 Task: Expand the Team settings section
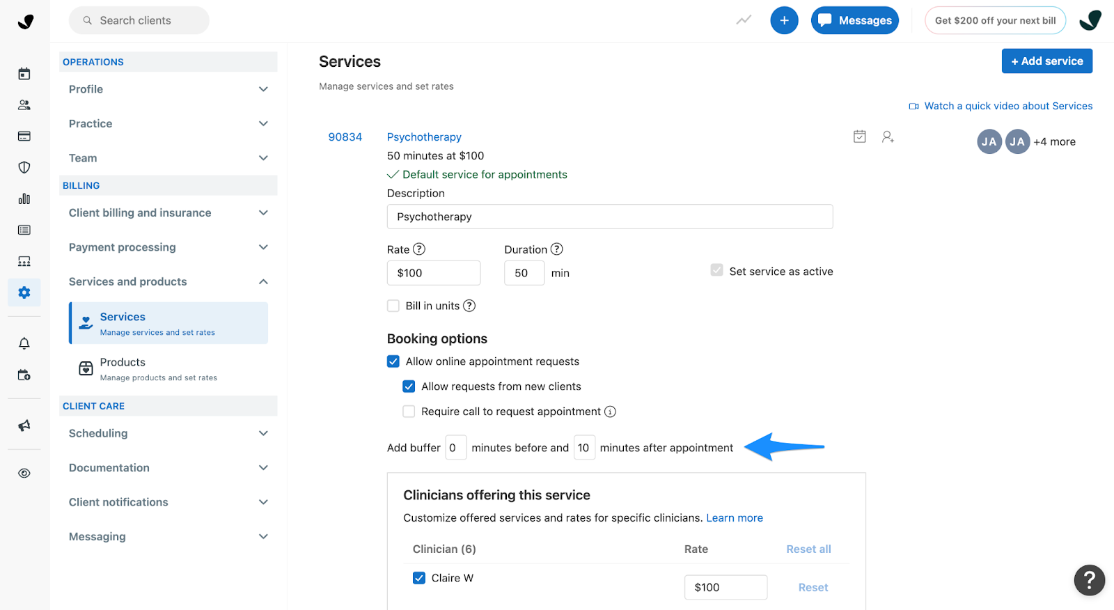tap(168, 158)
